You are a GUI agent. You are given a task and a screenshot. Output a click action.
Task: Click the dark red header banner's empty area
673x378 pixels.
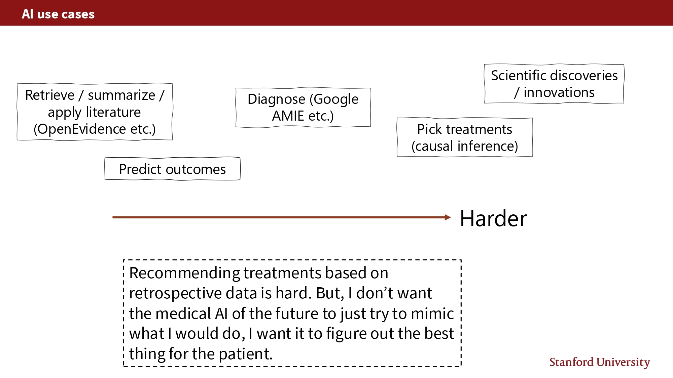pos(370,13)
